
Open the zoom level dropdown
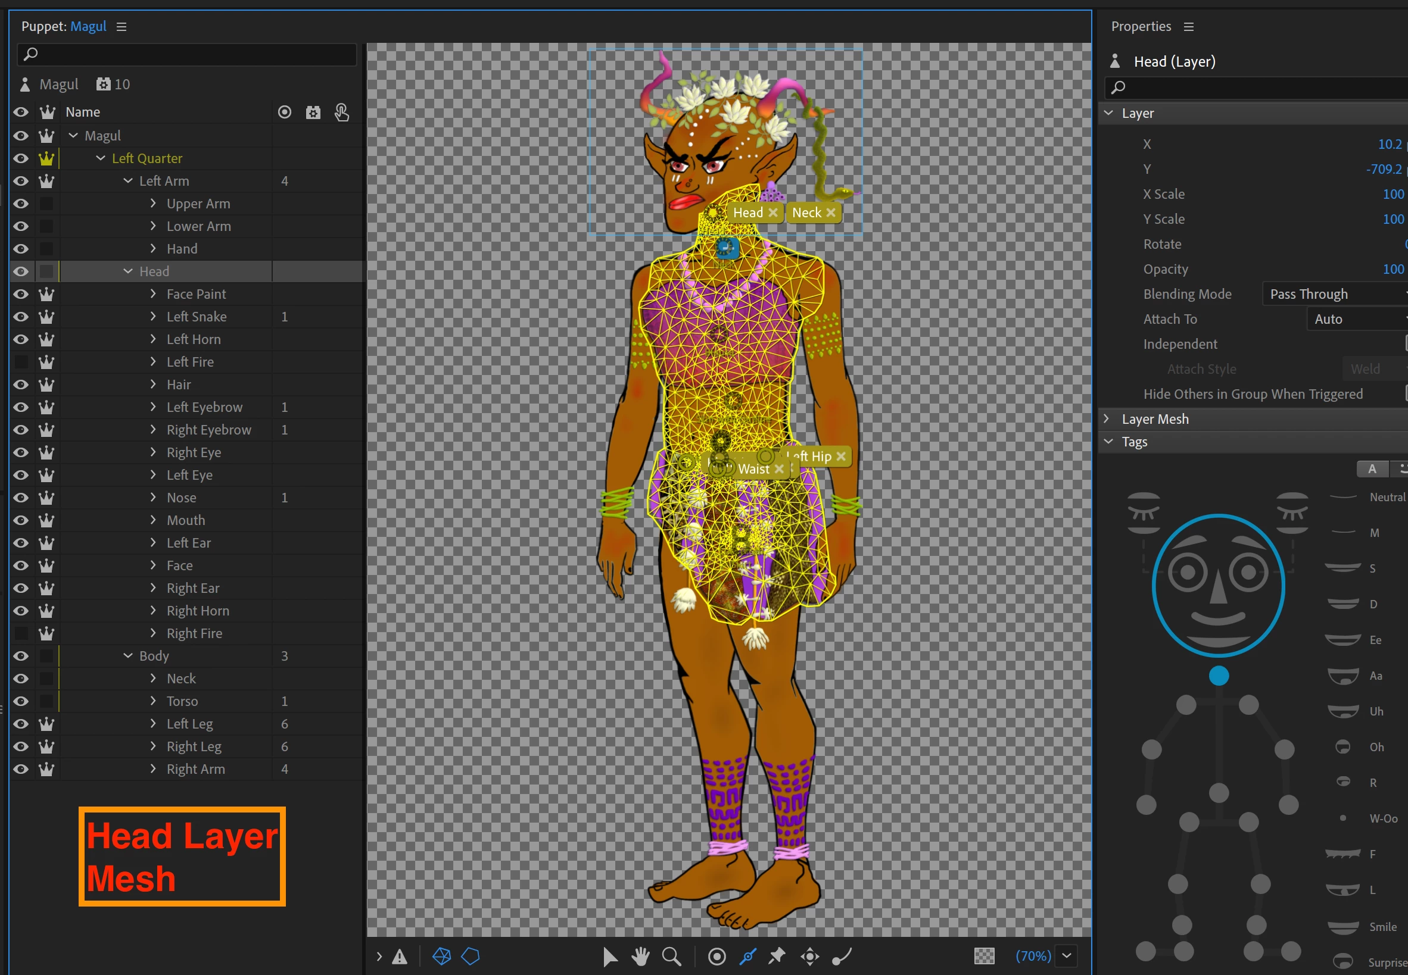1066,956
